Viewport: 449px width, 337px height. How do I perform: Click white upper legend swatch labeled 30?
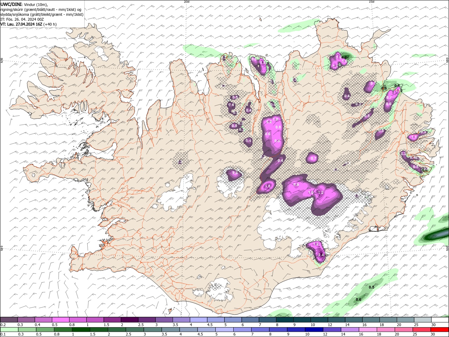pos(440,320)
